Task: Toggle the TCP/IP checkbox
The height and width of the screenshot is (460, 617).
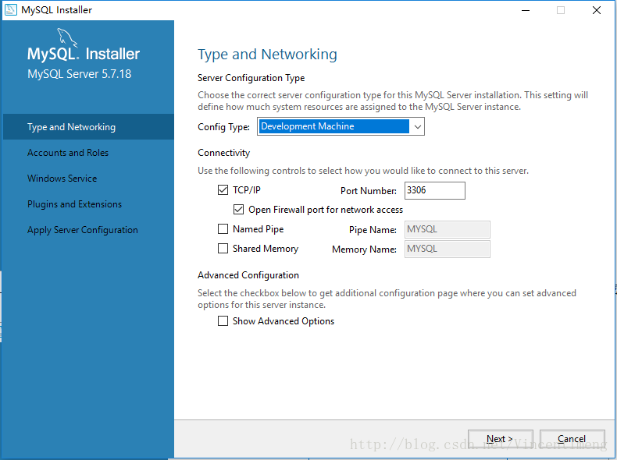Action: pos(223,190)
